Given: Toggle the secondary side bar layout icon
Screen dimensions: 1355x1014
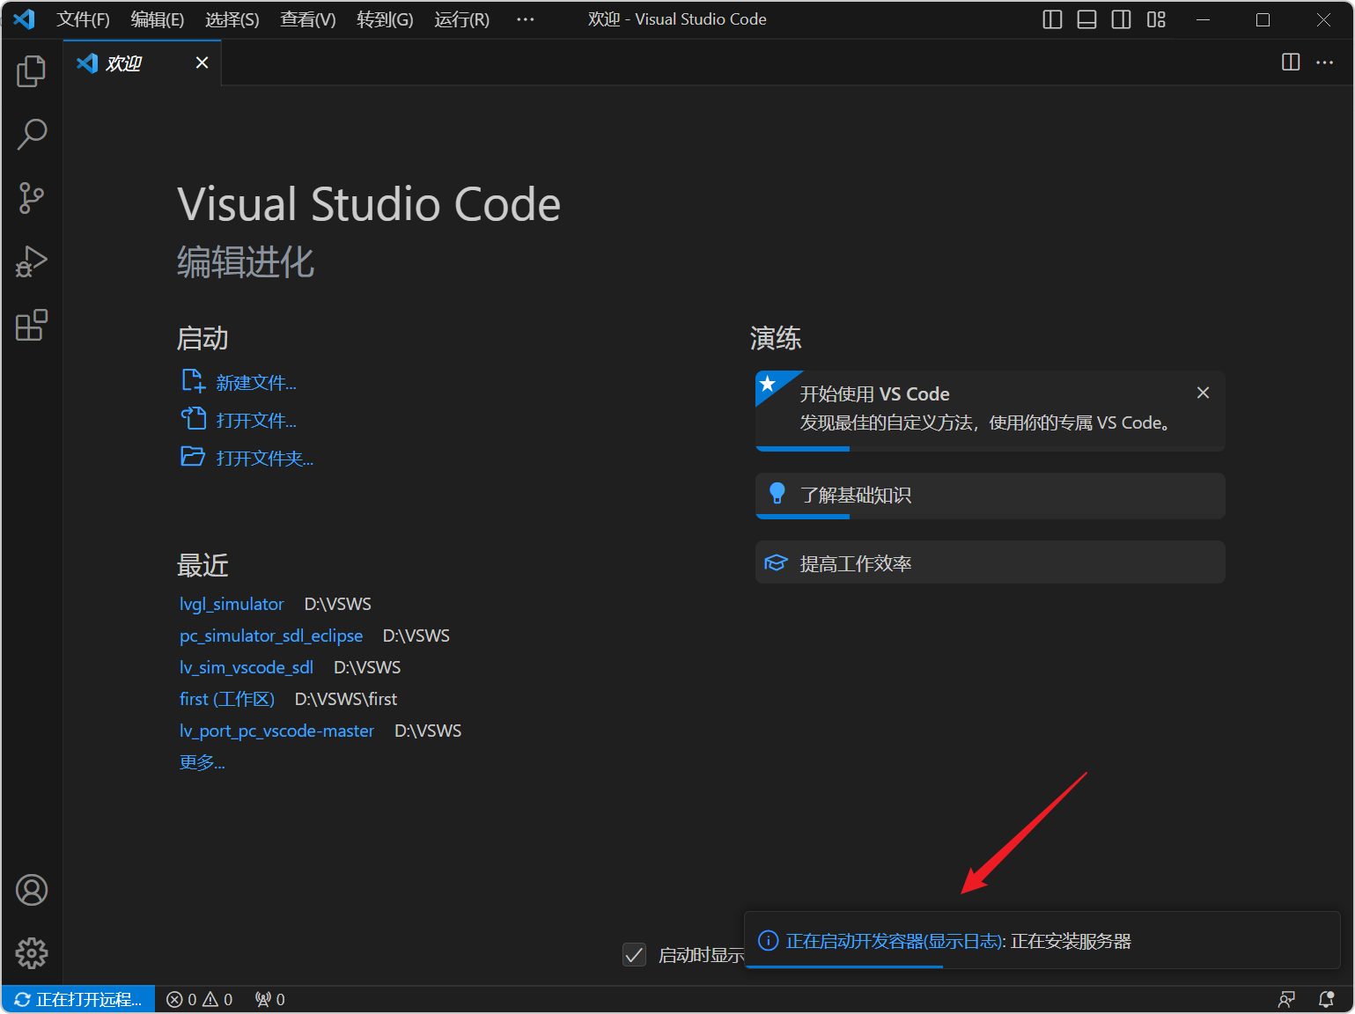Looking at the screenshot, I should tap(1121, 19).
